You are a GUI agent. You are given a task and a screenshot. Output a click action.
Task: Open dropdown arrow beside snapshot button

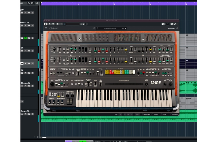(167, 24)
